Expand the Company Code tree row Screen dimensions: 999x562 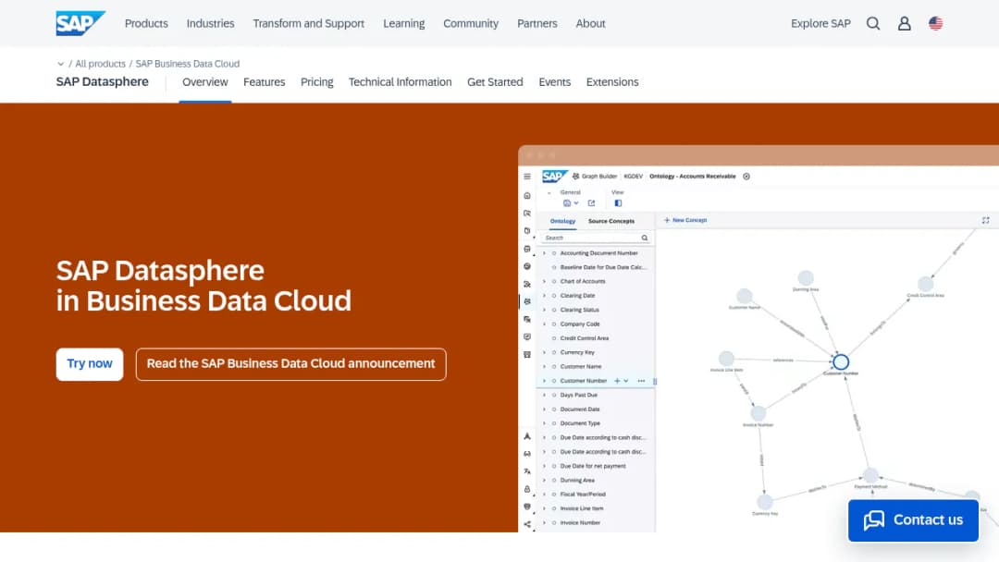tap(544, 324)
